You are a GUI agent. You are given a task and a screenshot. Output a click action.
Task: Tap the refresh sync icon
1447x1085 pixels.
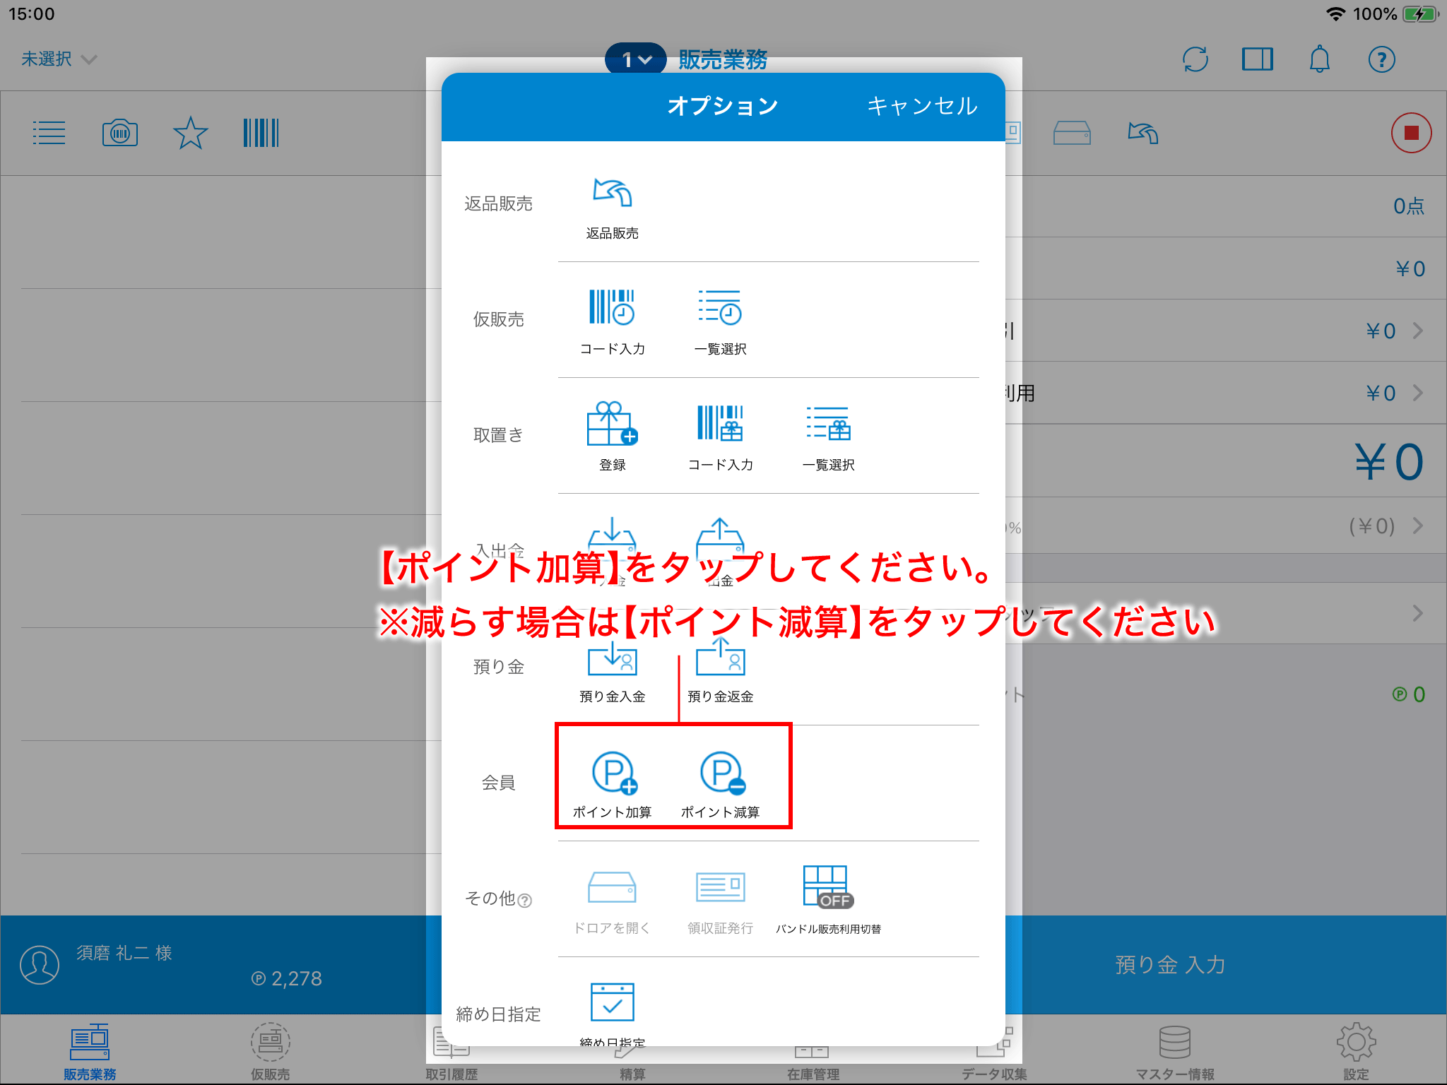(x=1195, y=59)
